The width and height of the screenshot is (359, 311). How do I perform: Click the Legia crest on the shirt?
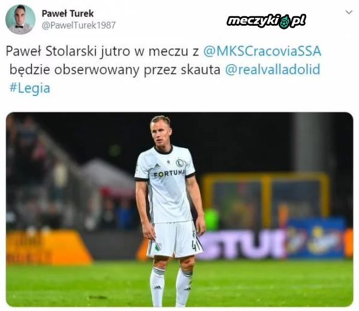pyautogui.click(x=180, y=163)
